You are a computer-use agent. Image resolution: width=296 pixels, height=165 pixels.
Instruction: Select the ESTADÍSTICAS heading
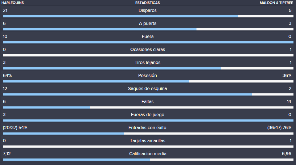(x=147, y=3)
